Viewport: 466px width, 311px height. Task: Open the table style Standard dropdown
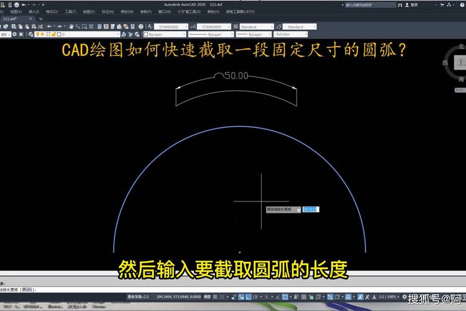(257, 27)
